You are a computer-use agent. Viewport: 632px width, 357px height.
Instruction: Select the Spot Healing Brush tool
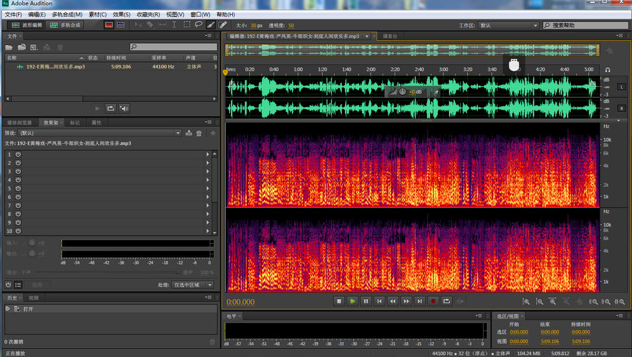point(222,25)
